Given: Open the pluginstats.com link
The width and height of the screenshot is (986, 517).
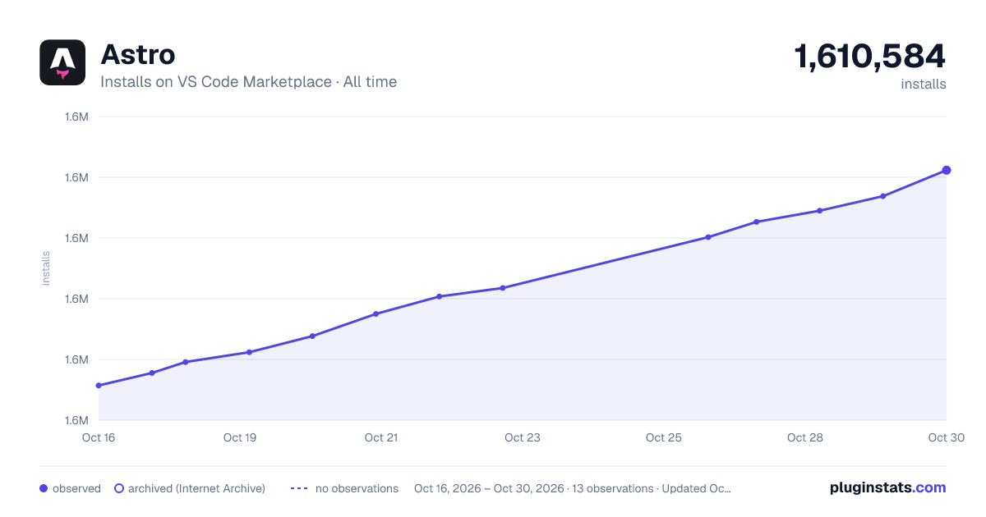Looking at the screenshot, I should [888, 487].
